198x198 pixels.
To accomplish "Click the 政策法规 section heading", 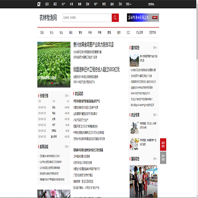I will coord(44,147).
